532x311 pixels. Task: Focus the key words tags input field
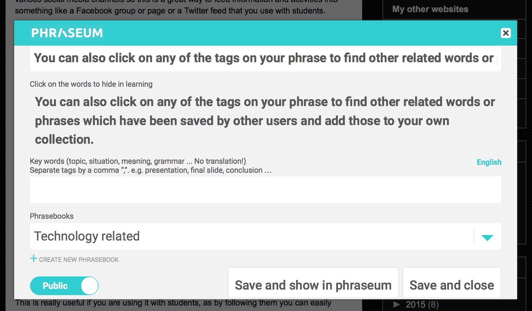[x=265, y=190]
